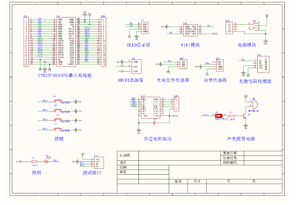The width and height of the screenshot is (296, 205).
Task: Click the DHT11温湿度 section label
Action: [x=131, y=80]
